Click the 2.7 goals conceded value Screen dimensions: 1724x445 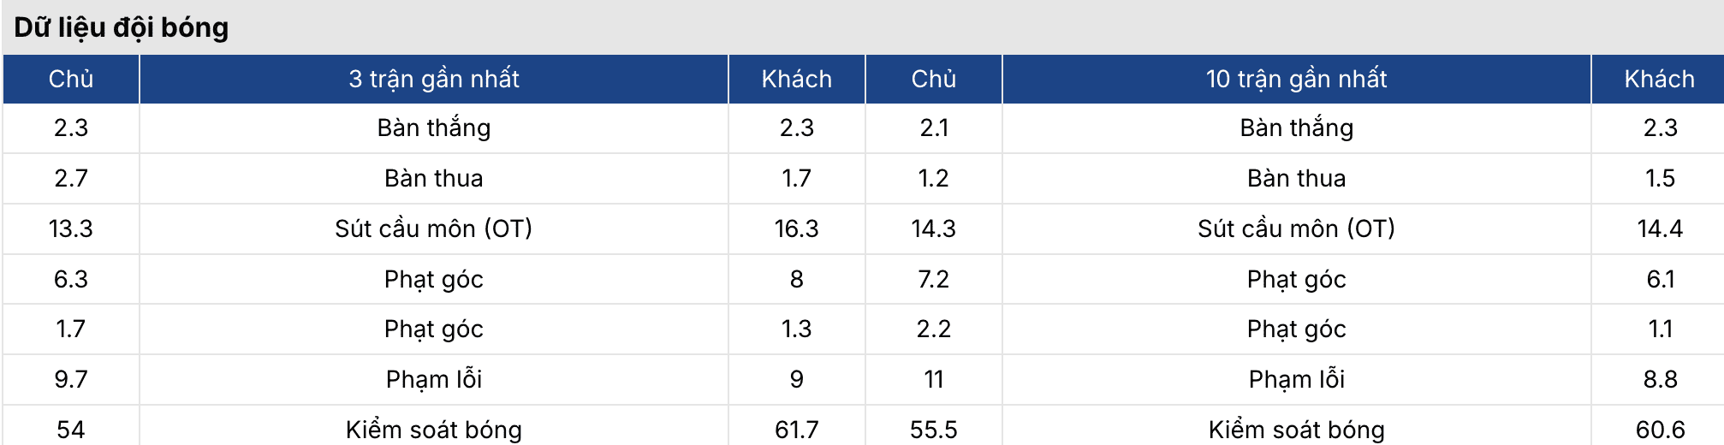(71, 178)
